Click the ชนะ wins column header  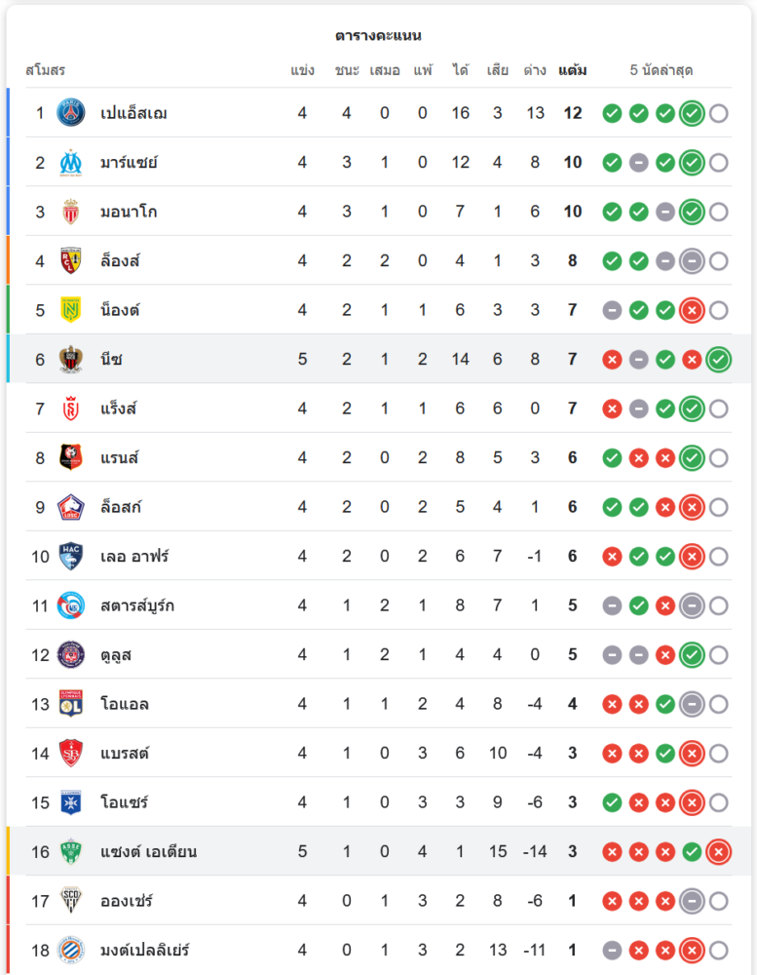click(x=347, y=70)
